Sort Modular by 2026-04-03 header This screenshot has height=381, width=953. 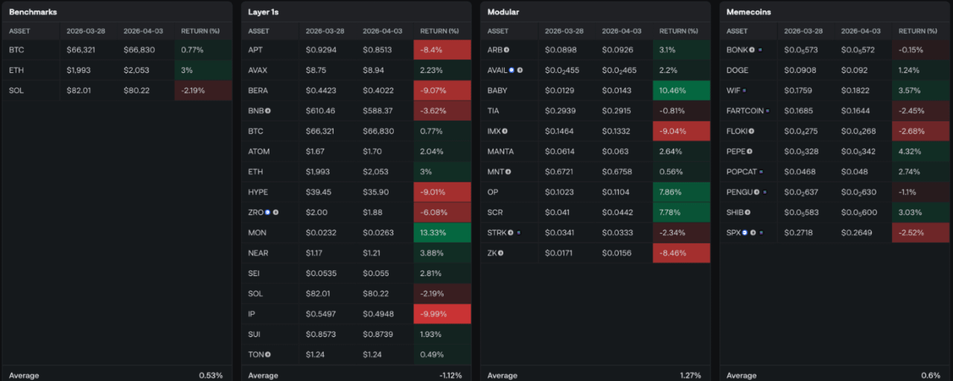(x=622, y=31)
